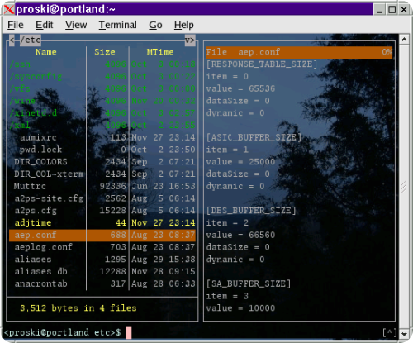Select the /xinetd.d directory
The width and height of the screenshot is (413, 343).
[102, 113]
